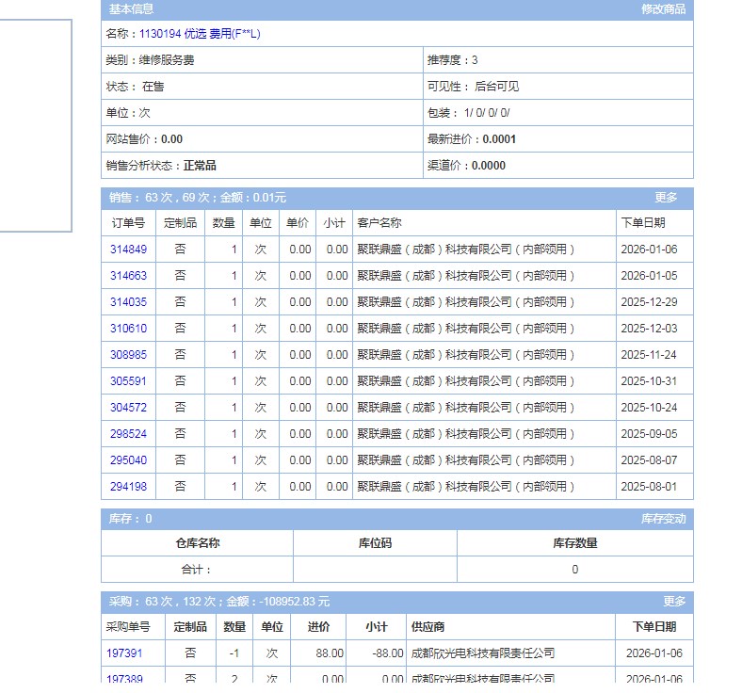The image size is (742, 693).
Task: Show 更多 in the 销售 section
Action: (x=666, y=198)
